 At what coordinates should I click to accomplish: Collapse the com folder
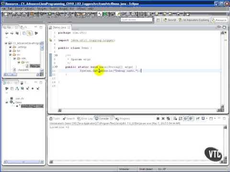click(14, 58)
